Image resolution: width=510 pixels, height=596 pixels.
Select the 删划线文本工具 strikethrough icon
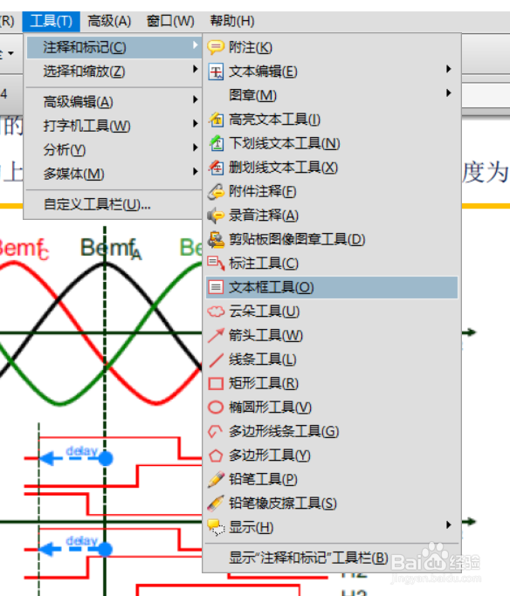[216, 168]
